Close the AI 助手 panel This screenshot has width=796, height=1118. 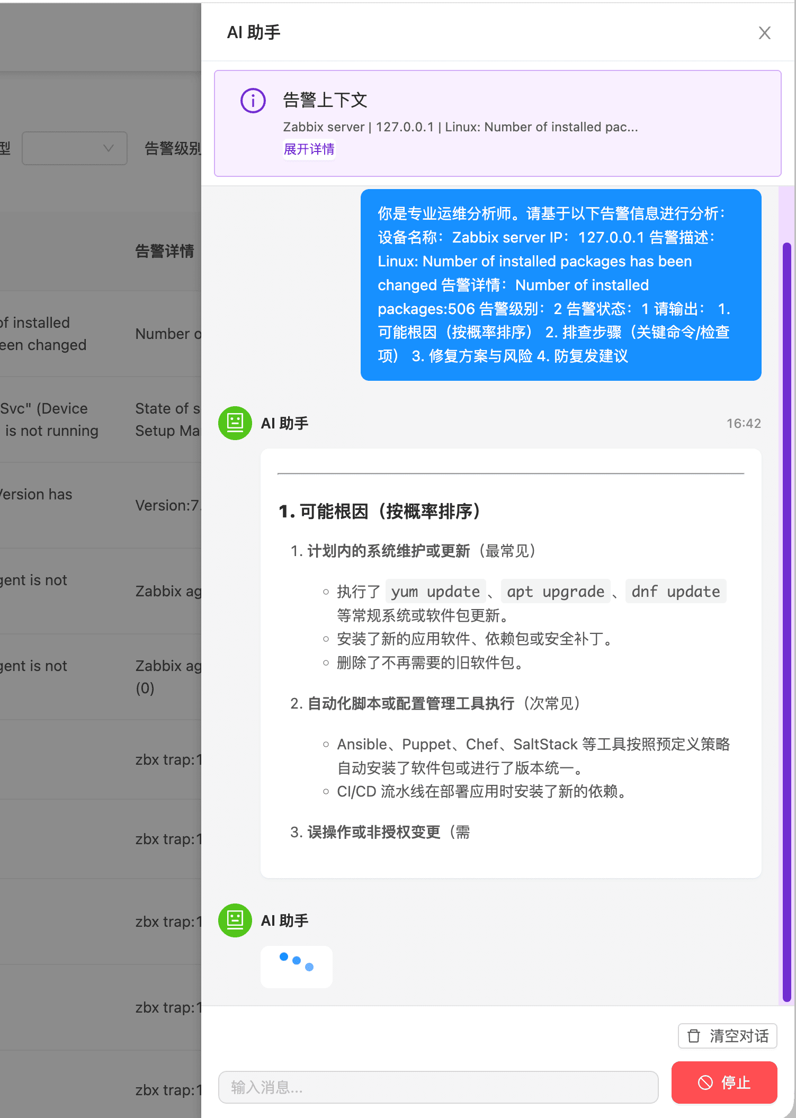pos(764,33)
